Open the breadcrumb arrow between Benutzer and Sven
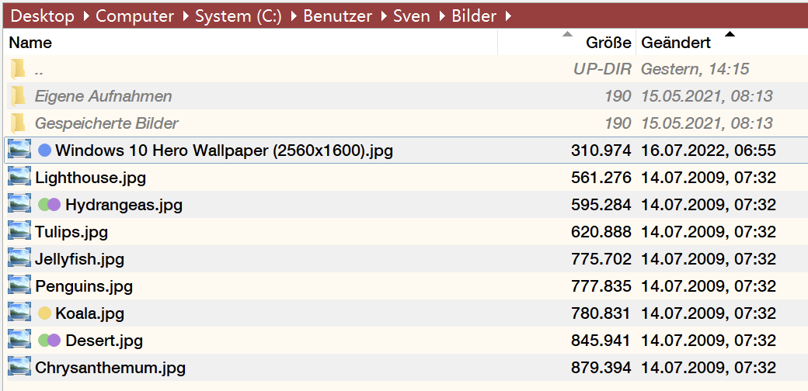808x391 pixels. coord(385,16)
